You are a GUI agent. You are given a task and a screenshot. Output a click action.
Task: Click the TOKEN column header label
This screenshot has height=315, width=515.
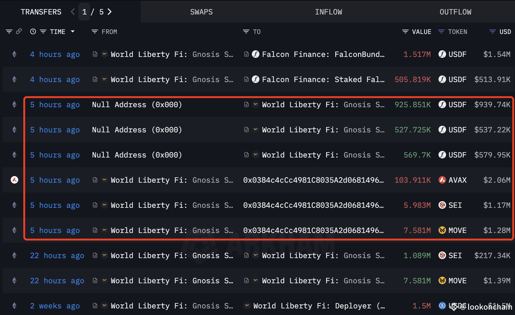(457, 32)
